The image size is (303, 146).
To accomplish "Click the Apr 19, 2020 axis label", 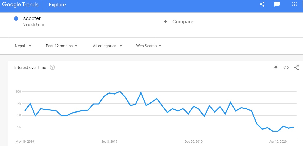I will click(x=278, y=142).
